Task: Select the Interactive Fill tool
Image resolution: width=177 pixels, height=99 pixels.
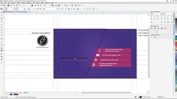Action: tap(1, 57)
